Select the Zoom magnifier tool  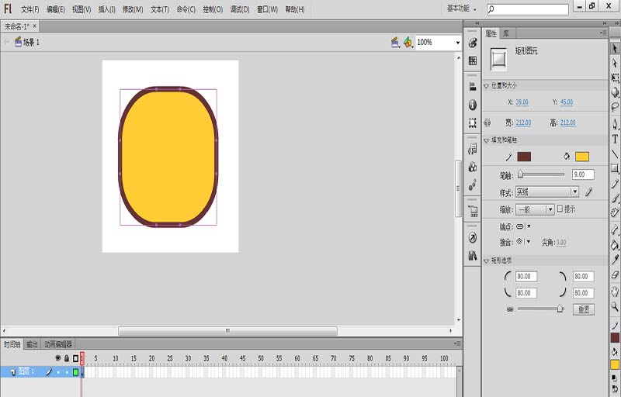(x=615, y=306)
